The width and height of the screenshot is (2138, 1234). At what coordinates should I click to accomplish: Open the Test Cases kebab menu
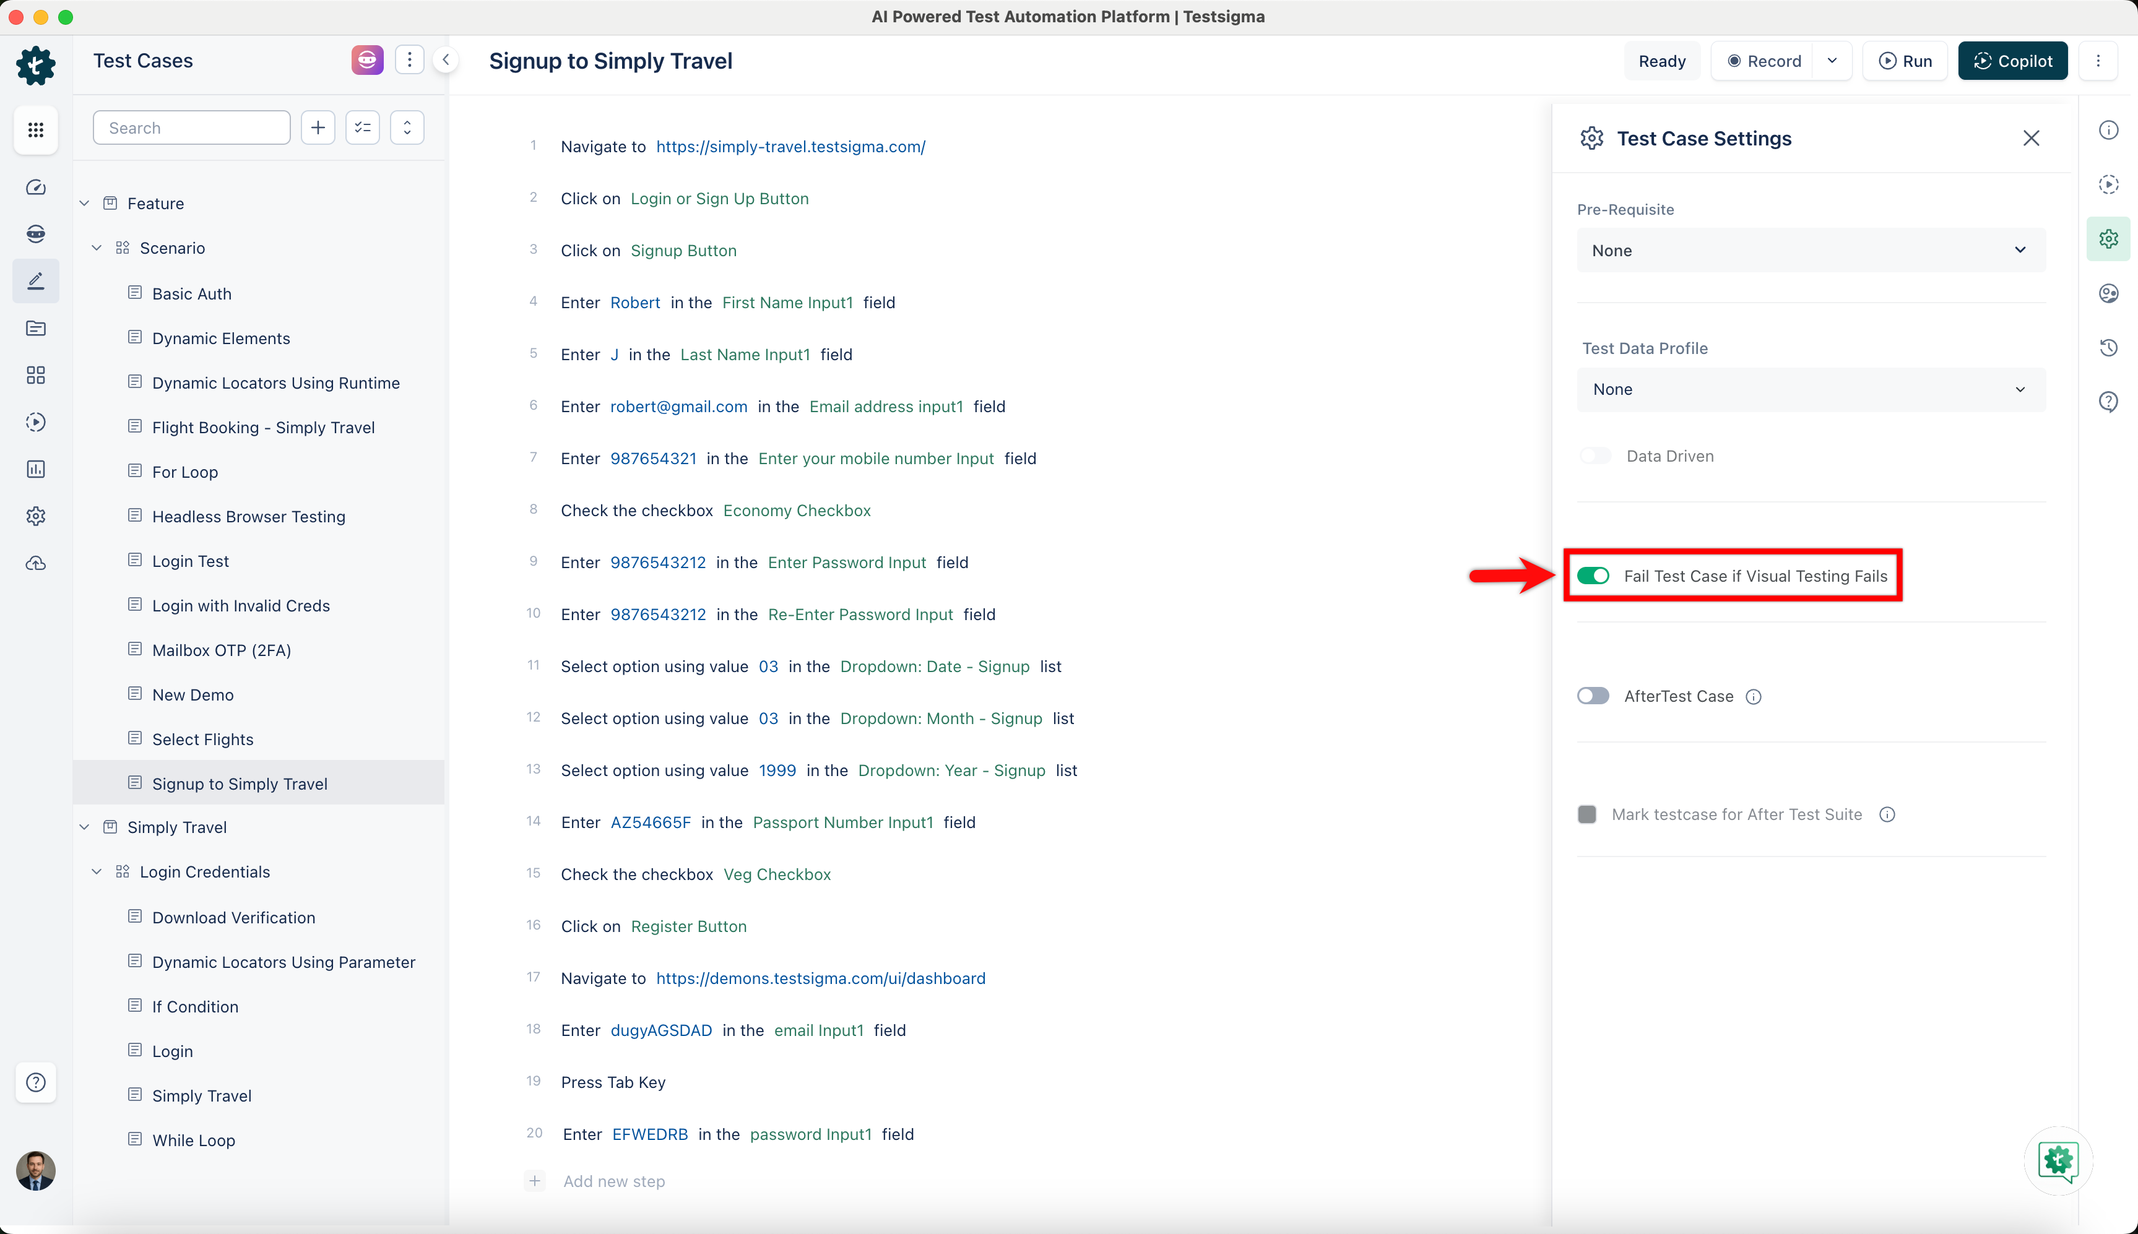tap(409, 60)
